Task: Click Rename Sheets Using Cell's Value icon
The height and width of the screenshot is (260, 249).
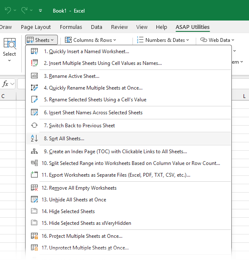Action: pos(34,99)
